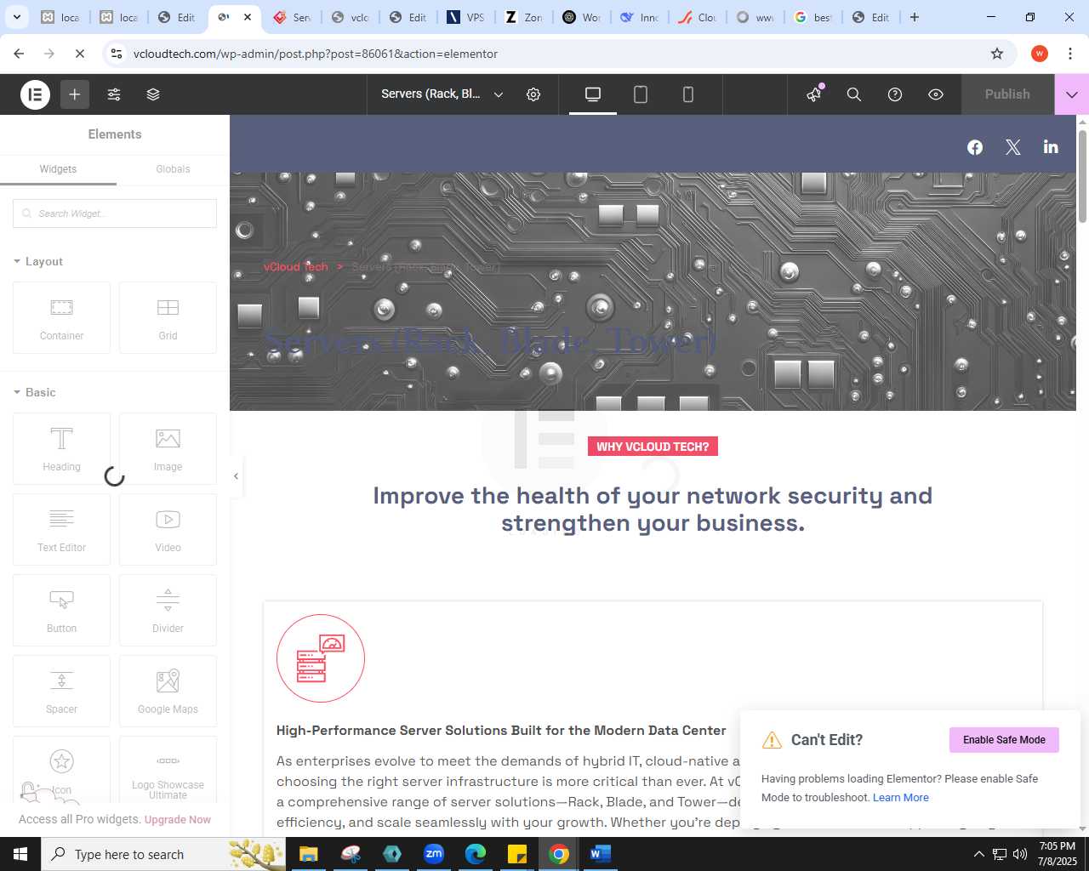The width and height of the screenshot is (1089, 871).
Task: Open the Help question mark icon
Action: (x=895, y=94)
